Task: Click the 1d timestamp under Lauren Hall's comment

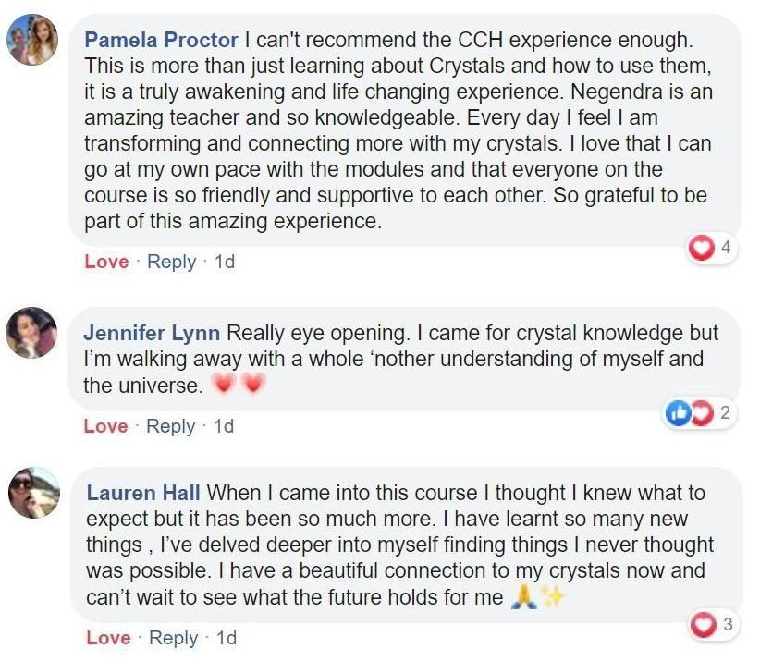Action: [x=227, y=637]
